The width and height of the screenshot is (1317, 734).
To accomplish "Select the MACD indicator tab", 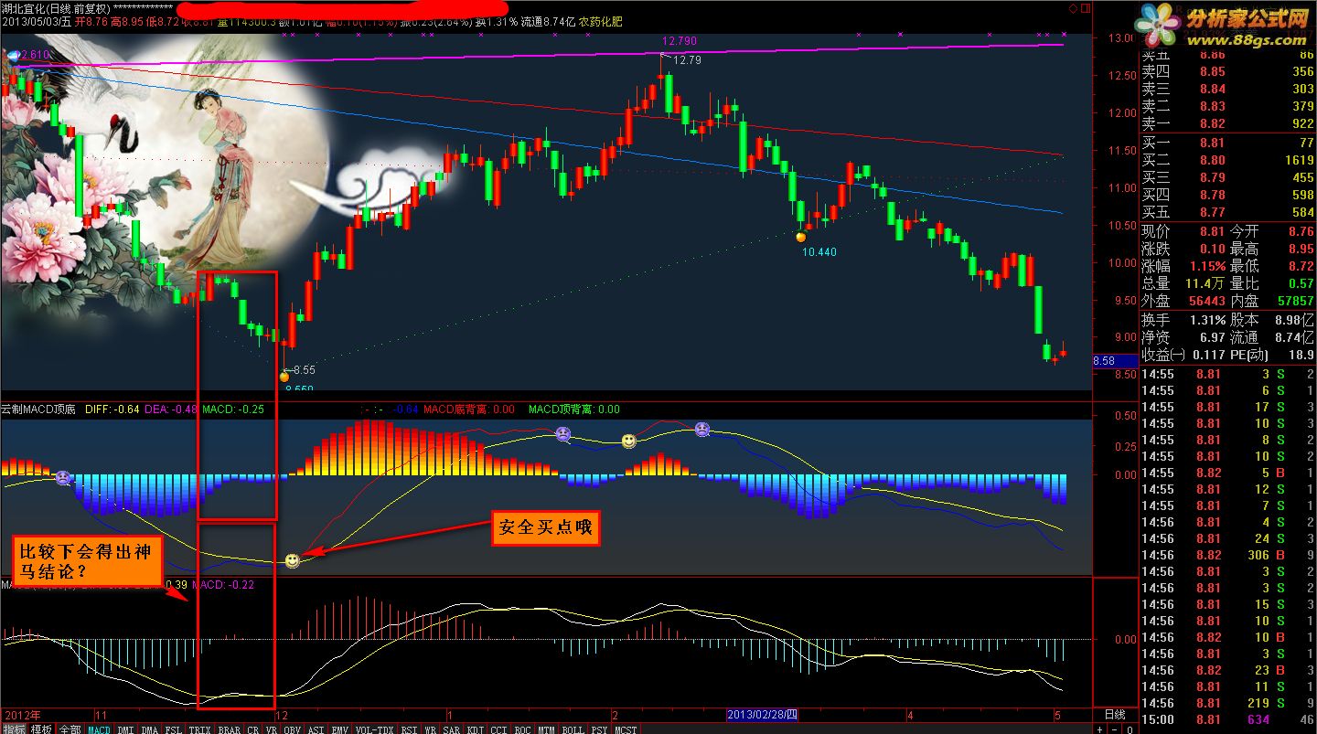I will [x=99, y=729].
